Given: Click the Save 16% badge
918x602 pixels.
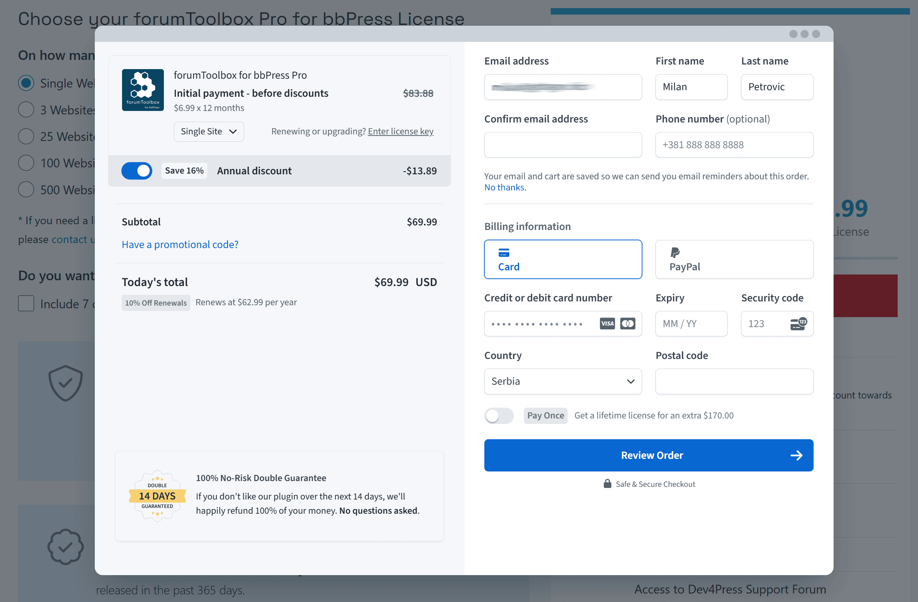Looking at the screenshot, I should (x=184, y=170).
